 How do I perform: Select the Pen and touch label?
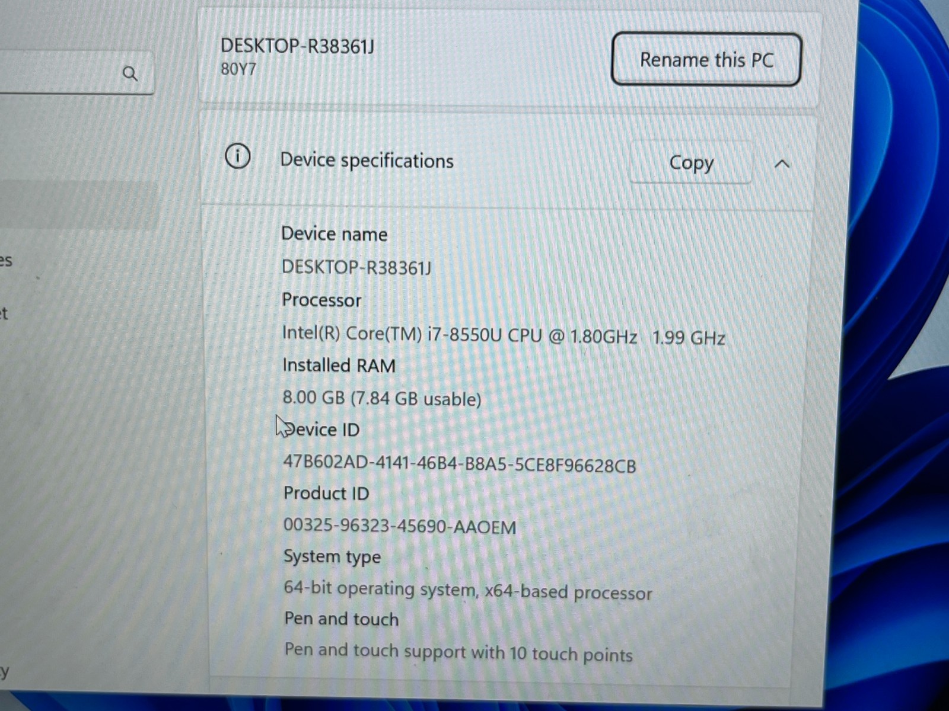click(342, 619)
